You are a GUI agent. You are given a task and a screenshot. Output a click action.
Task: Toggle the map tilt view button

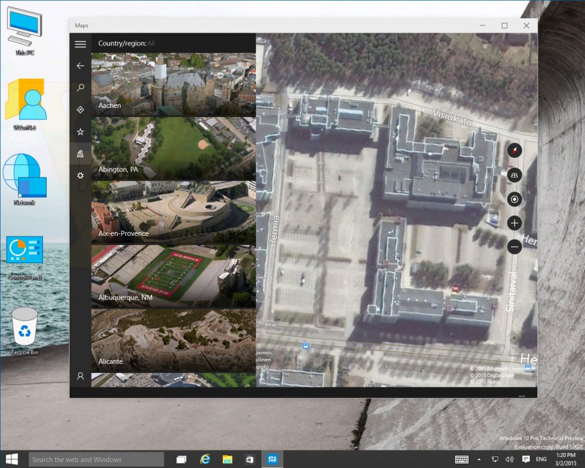coord(515,175)
